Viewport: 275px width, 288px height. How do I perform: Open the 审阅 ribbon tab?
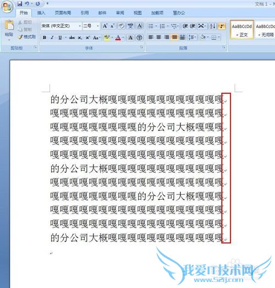(120, 13)
